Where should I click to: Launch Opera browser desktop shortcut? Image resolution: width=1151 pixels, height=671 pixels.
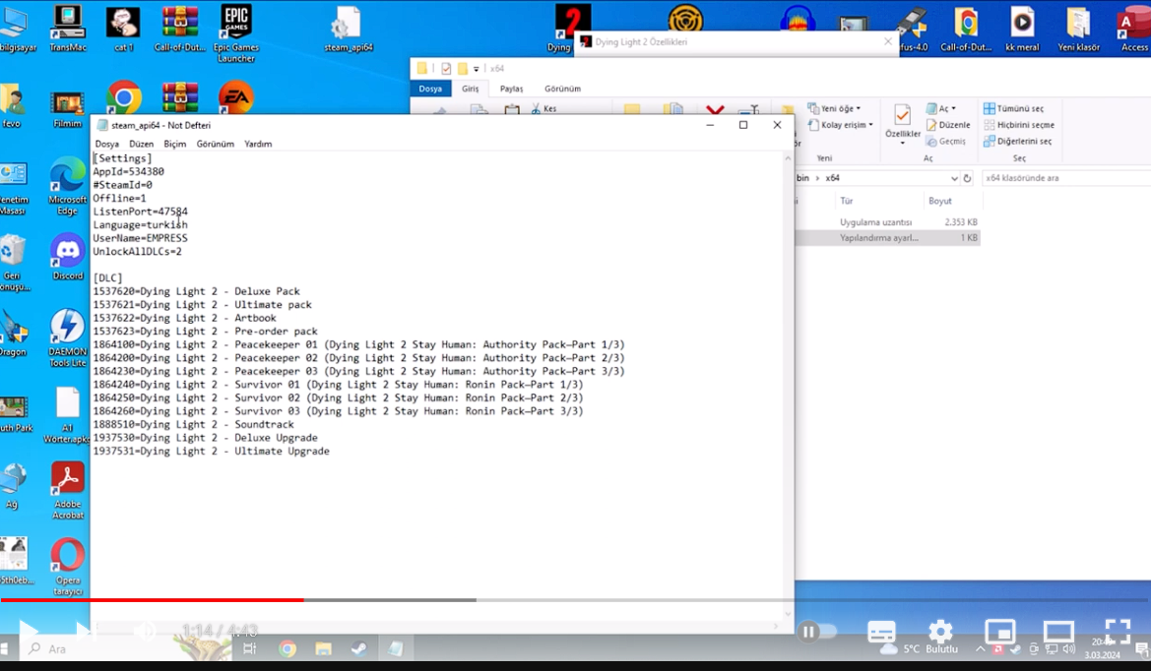pyautogui.click(x=68, y=566)
